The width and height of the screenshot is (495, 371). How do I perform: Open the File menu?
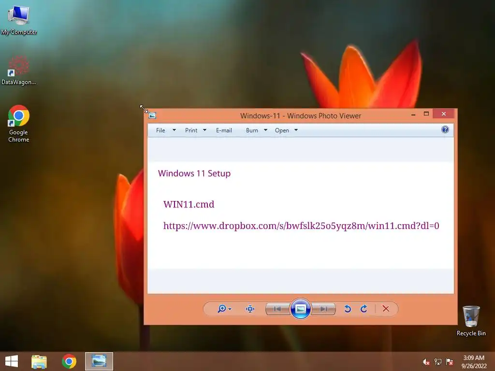160,130
